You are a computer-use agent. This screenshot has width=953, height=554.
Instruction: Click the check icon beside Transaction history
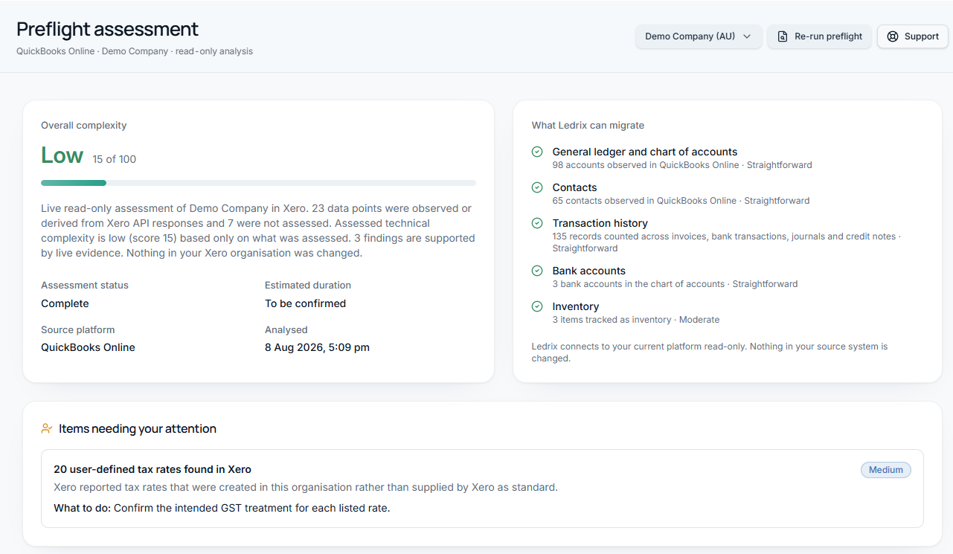coord(537,223)
